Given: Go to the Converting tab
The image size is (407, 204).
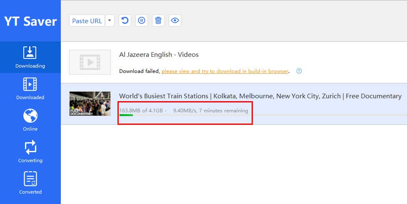Looking at the screenshot, I should [30, 152].
